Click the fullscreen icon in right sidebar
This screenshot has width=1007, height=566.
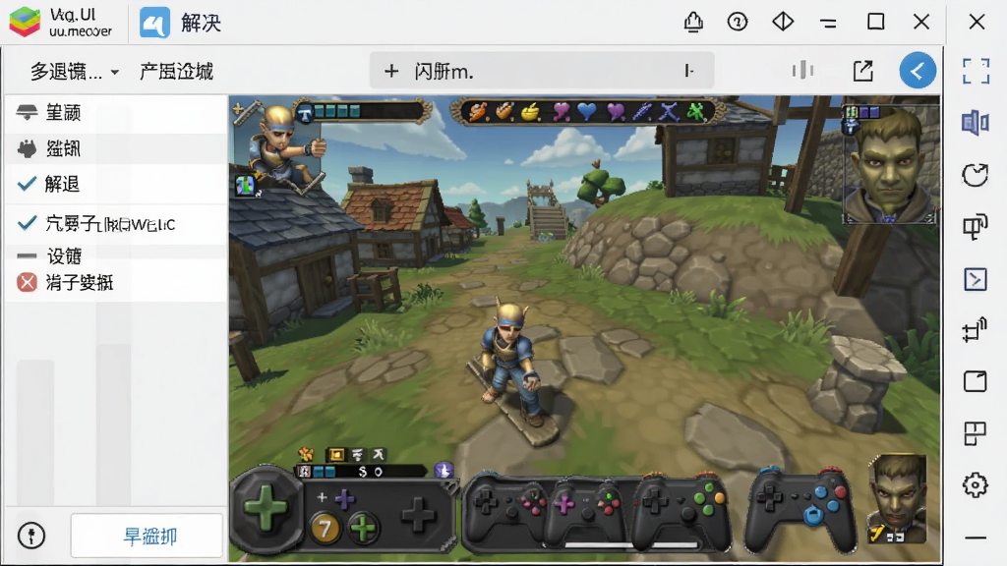click(976, 71)
